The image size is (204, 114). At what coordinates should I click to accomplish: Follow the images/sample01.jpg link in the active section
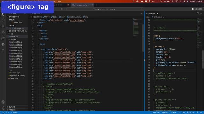click(64, 52)
